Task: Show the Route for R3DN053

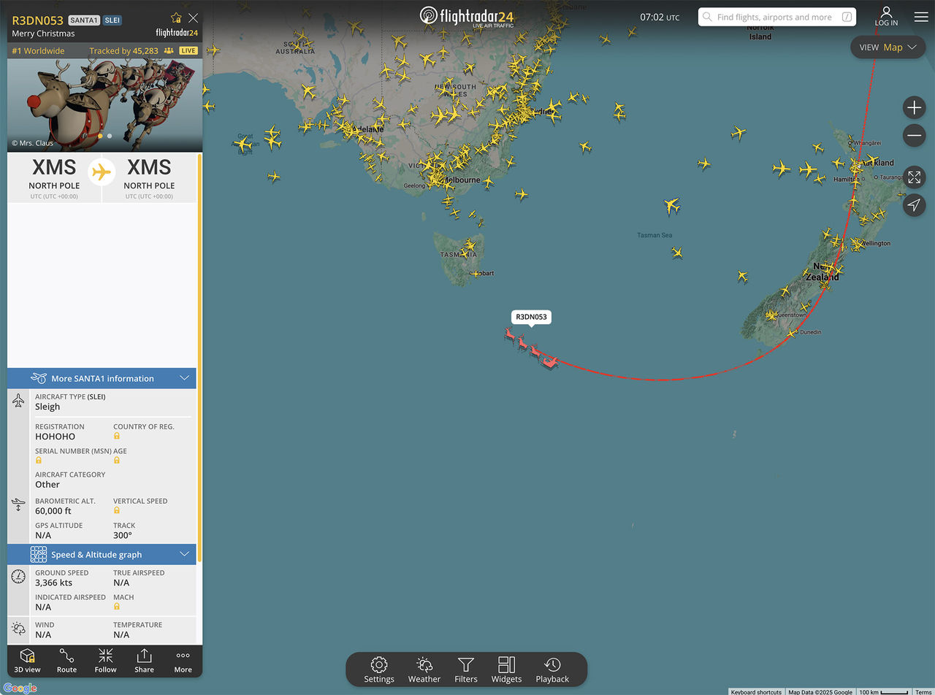Action: (x=66, y=660)
